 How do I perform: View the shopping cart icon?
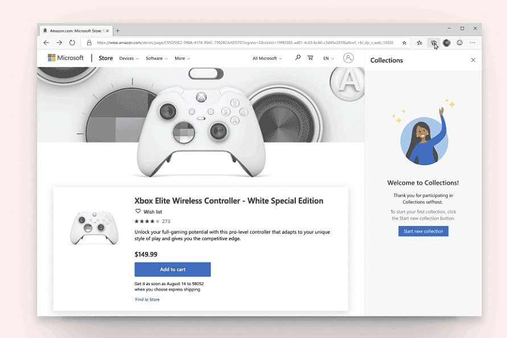click(311, 57)
